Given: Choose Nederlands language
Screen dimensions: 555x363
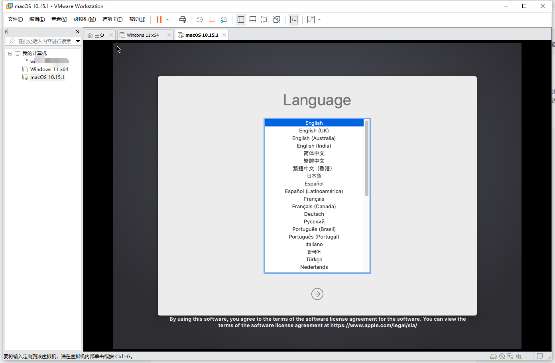Looking at the screenshot, I should (314, 267).
